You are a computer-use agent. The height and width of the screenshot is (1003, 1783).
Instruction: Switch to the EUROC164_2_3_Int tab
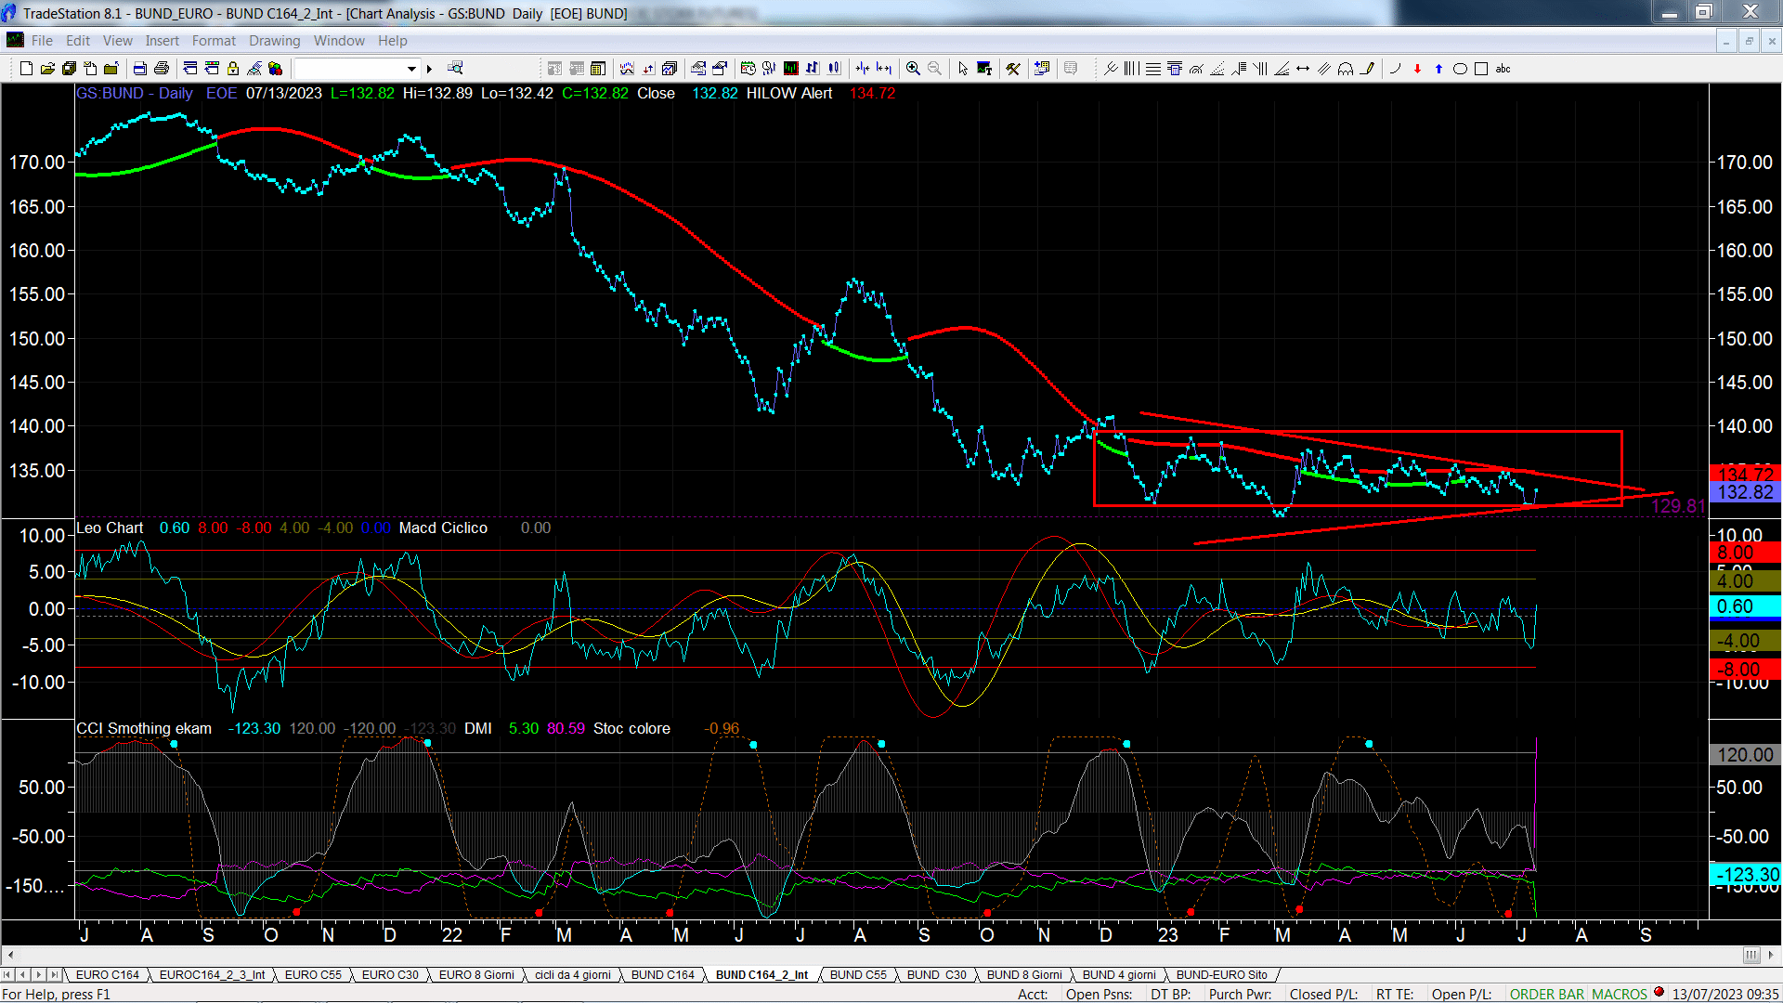[212, 975]
